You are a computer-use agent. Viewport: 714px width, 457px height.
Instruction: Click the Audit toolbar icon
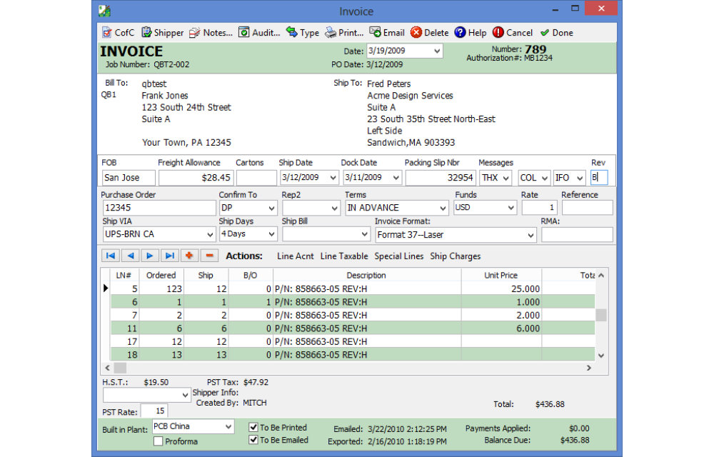click(244, 33)
